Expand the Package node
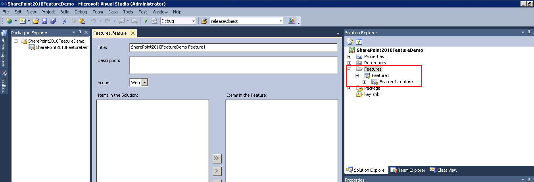Viewport: 534px width, 182px height. tap(349, 88)
